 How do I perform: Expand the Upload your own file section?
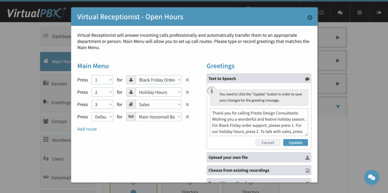259,157
